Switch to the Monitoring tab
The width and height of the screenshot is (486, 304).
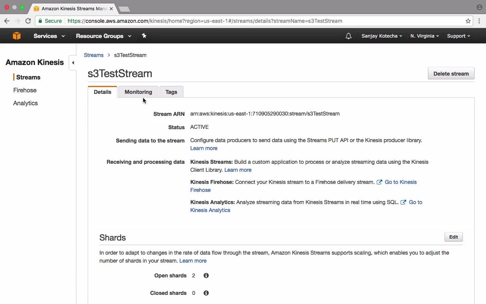tap(138, 92)
